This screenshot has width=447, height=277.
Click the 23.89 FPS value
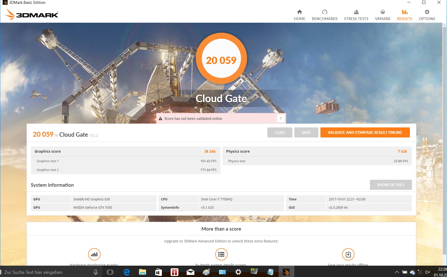(x=401, y=161)
